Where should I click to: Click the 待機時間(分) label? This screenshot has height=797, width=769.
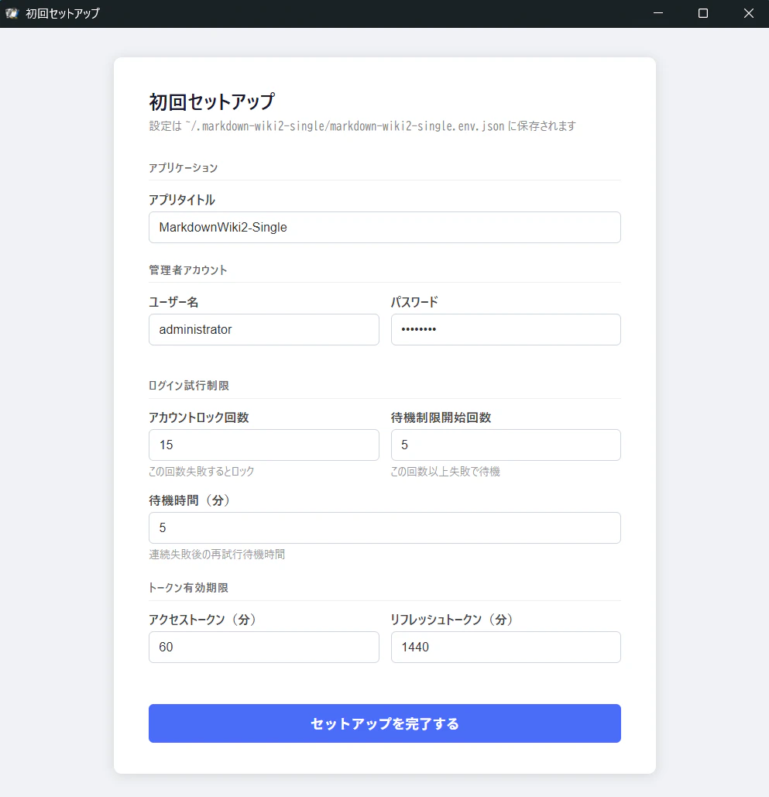click(x=190, y=500)
